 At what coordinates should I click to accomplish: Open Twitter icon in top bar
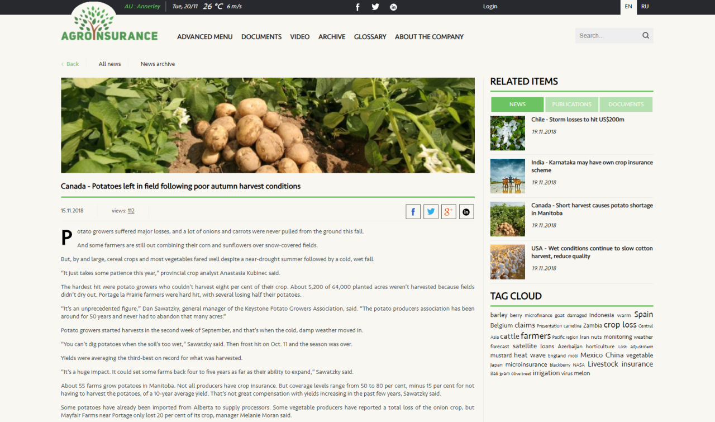coord(375,7)
